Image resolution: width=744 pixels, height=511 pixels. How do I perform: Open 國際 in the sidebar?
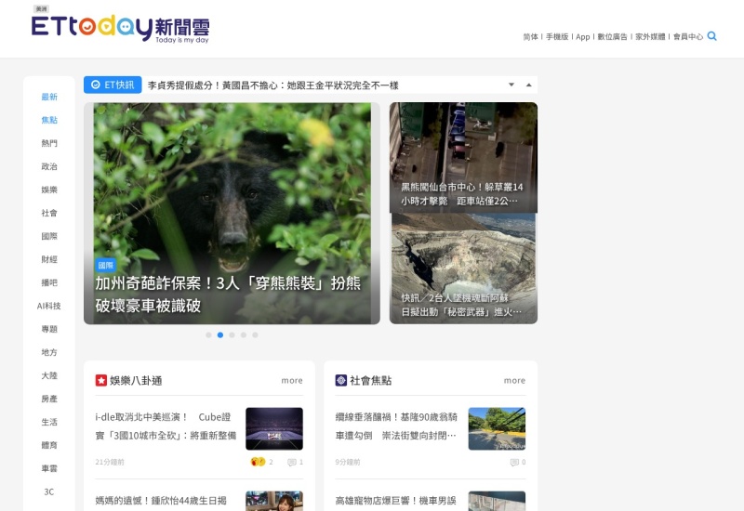click(x=49, y=236)
